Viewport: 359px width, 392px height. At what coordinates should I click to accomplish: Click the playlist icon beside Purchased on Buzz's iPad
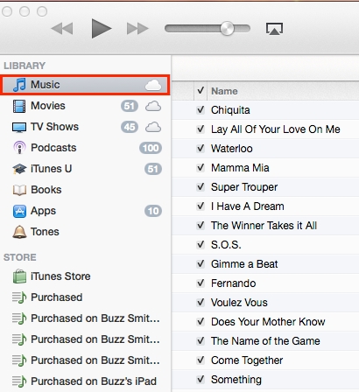[19, 381]
